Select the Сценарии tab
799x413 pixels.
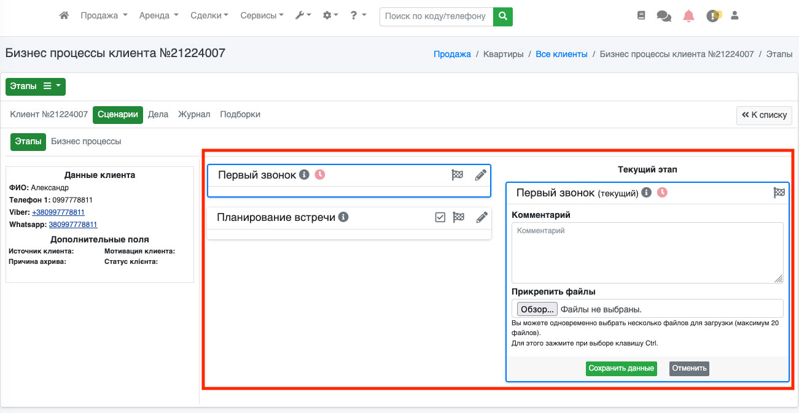pyautogui.click(x=118, y=115)
